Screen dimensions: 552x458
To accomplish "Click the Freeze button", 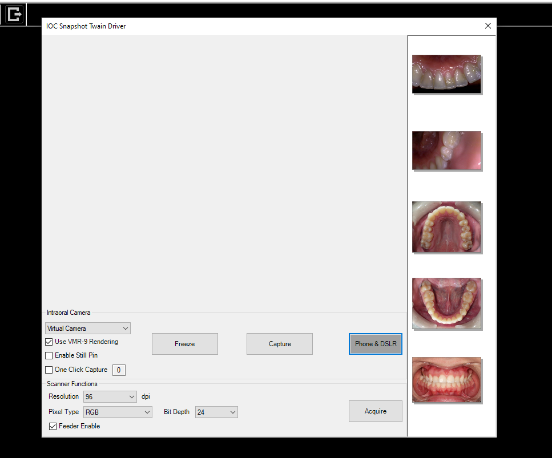I will (185, 344).
